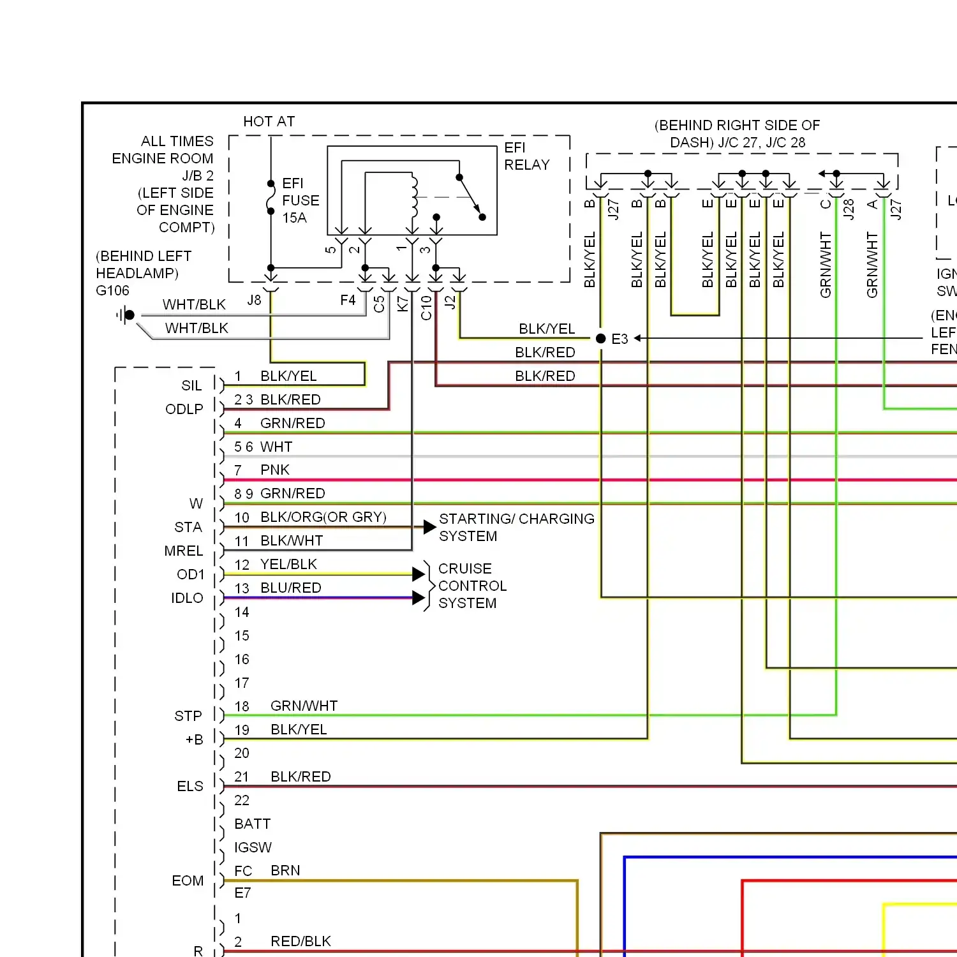Click the 'ENGINE ROOM' label
This screenshot has width=957, height=957.
tap(163, 158)
